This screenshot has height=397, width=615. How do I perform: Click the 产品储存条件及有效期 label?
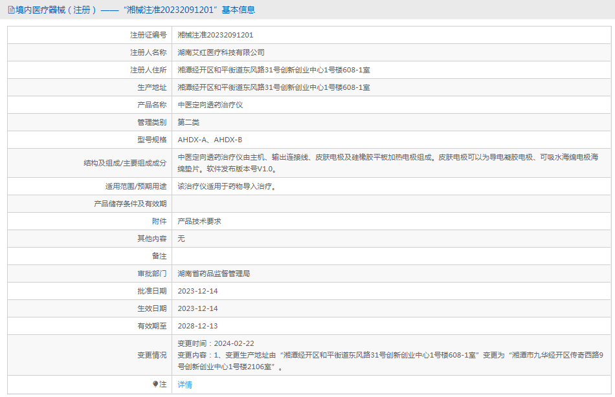tap(130, 204)
